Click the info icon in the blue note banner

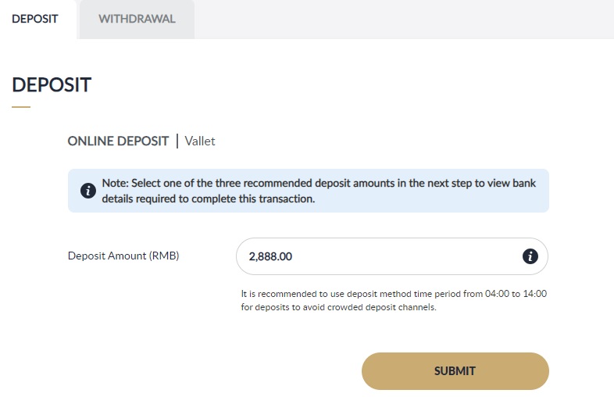[88, 191]
